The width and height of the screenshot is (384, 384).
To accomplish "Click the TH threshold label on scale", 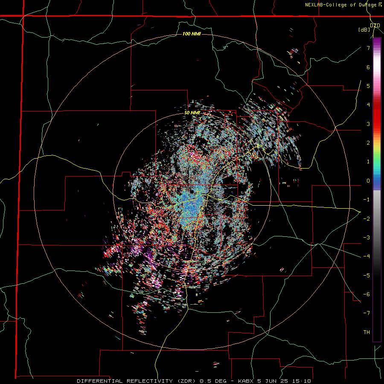I will point(367,332).
